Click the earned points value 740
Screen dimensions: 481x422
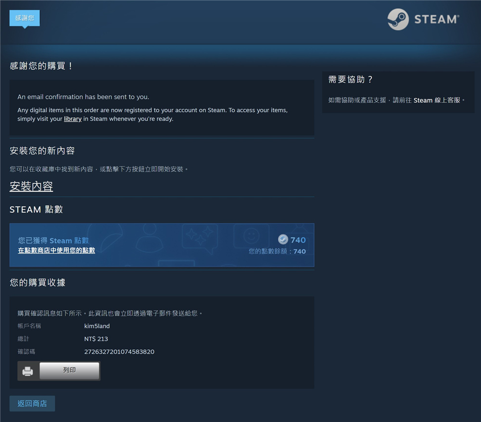(298, 240)
